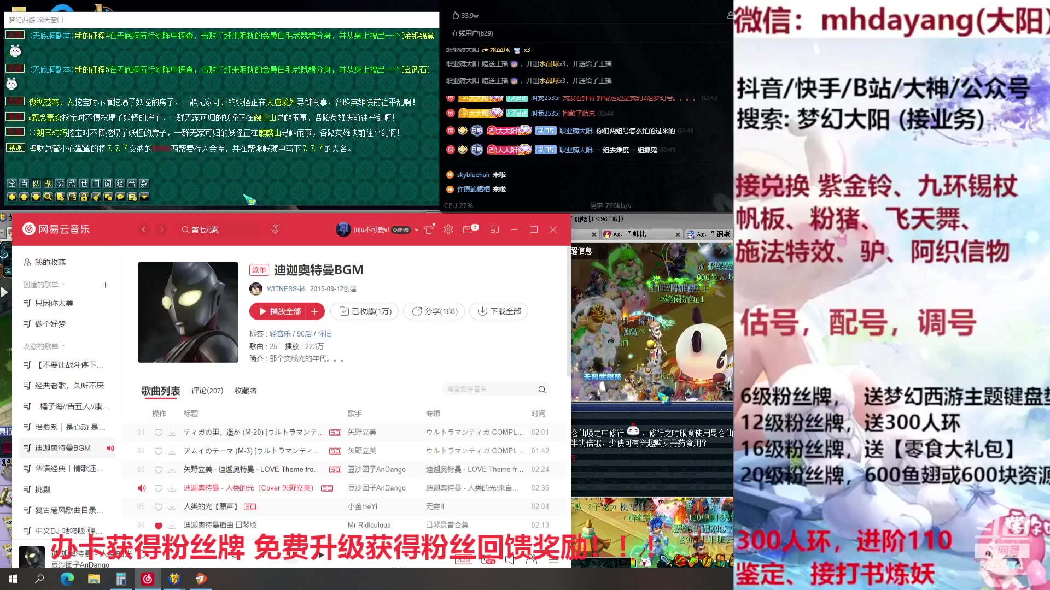Click the lock icon in chat toolbar

(84, 197)
